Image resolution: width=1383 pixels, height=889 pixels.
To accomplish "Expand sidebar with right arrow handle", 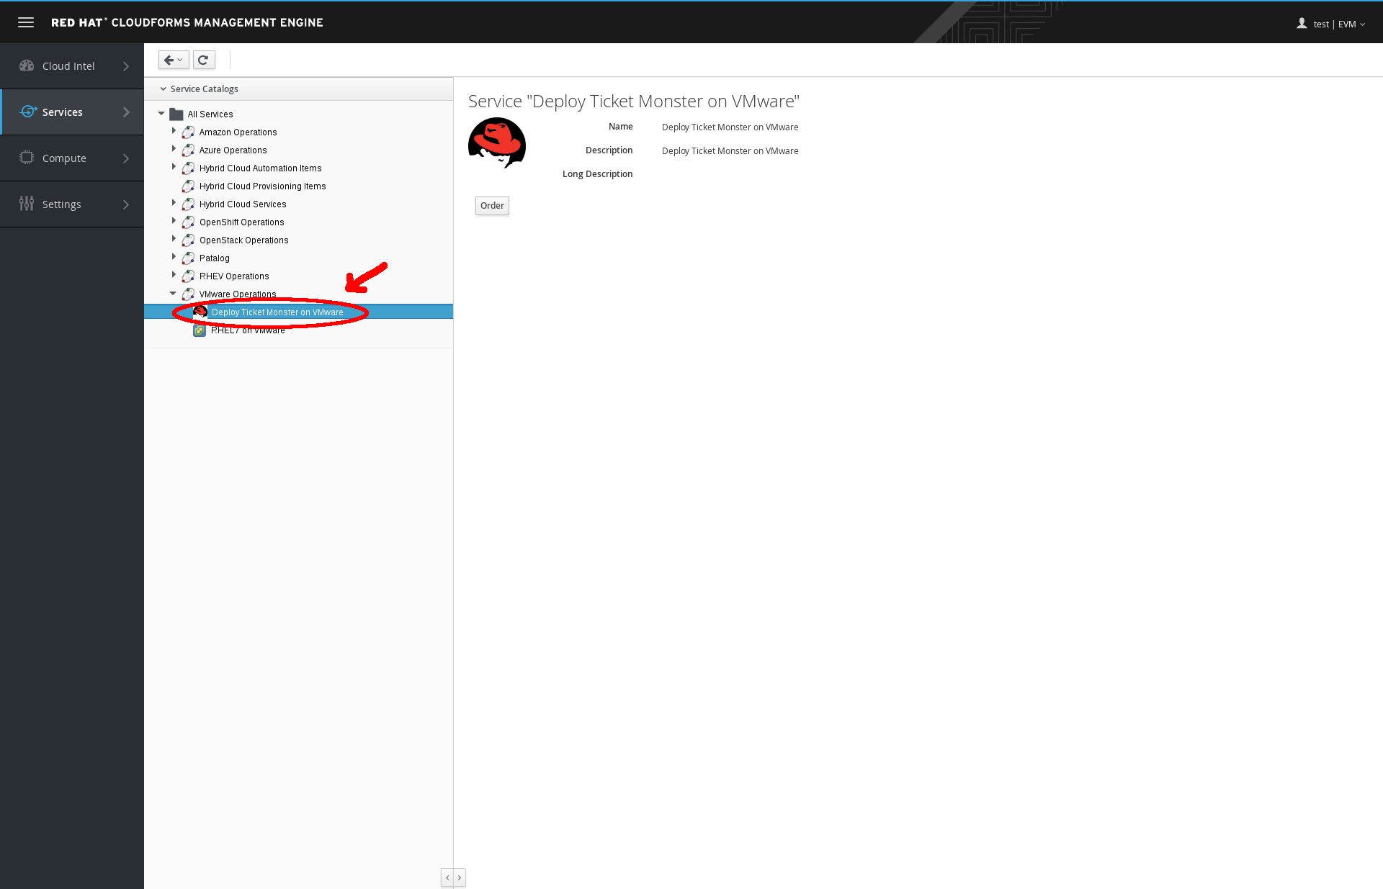I will click(460, 877).
